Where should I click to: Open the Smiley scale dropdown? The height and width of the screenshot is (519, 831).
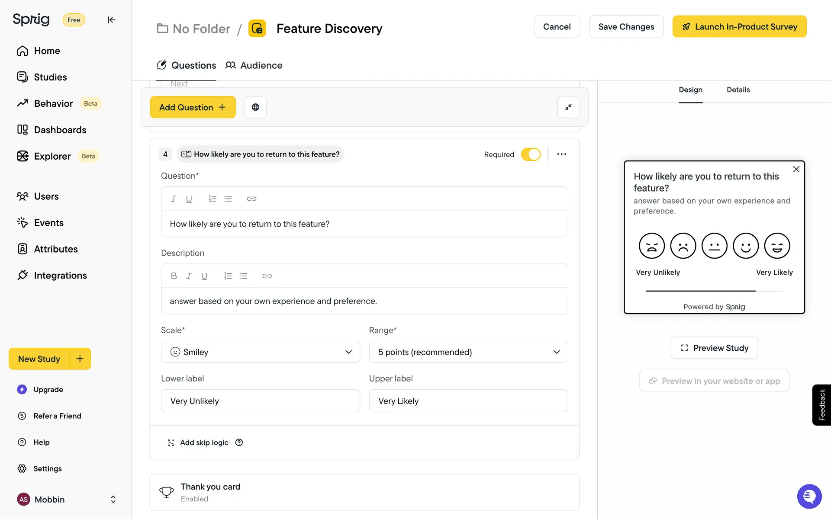(x=260, y=352)
